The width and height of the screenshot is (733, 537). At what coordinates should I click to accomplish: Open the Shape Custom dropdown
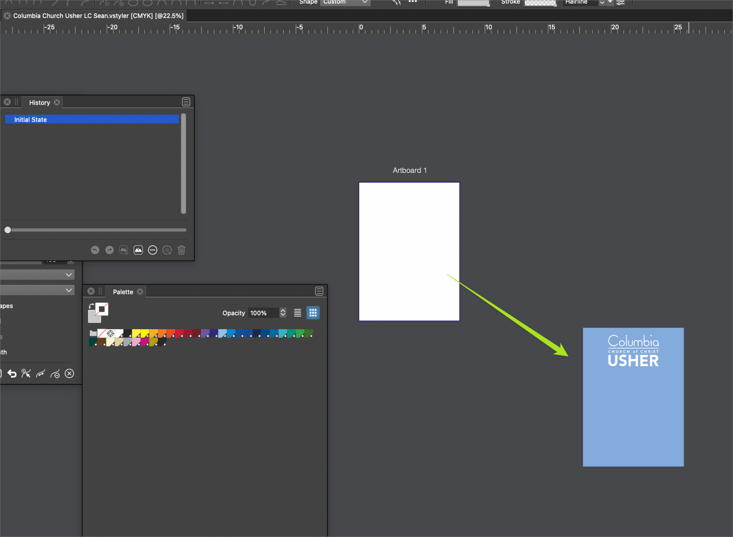point(345,2)
